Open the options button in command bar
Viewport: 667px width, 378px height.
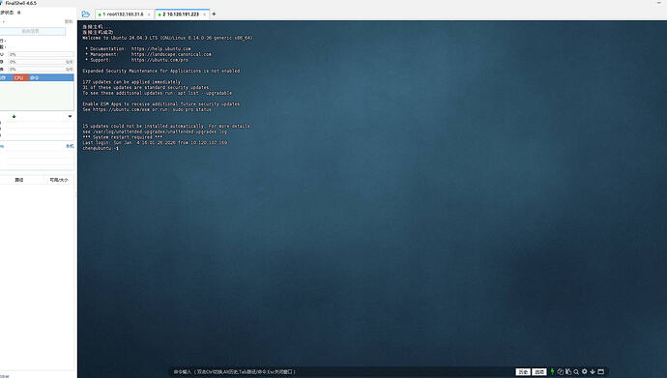[x=539, y=371]
